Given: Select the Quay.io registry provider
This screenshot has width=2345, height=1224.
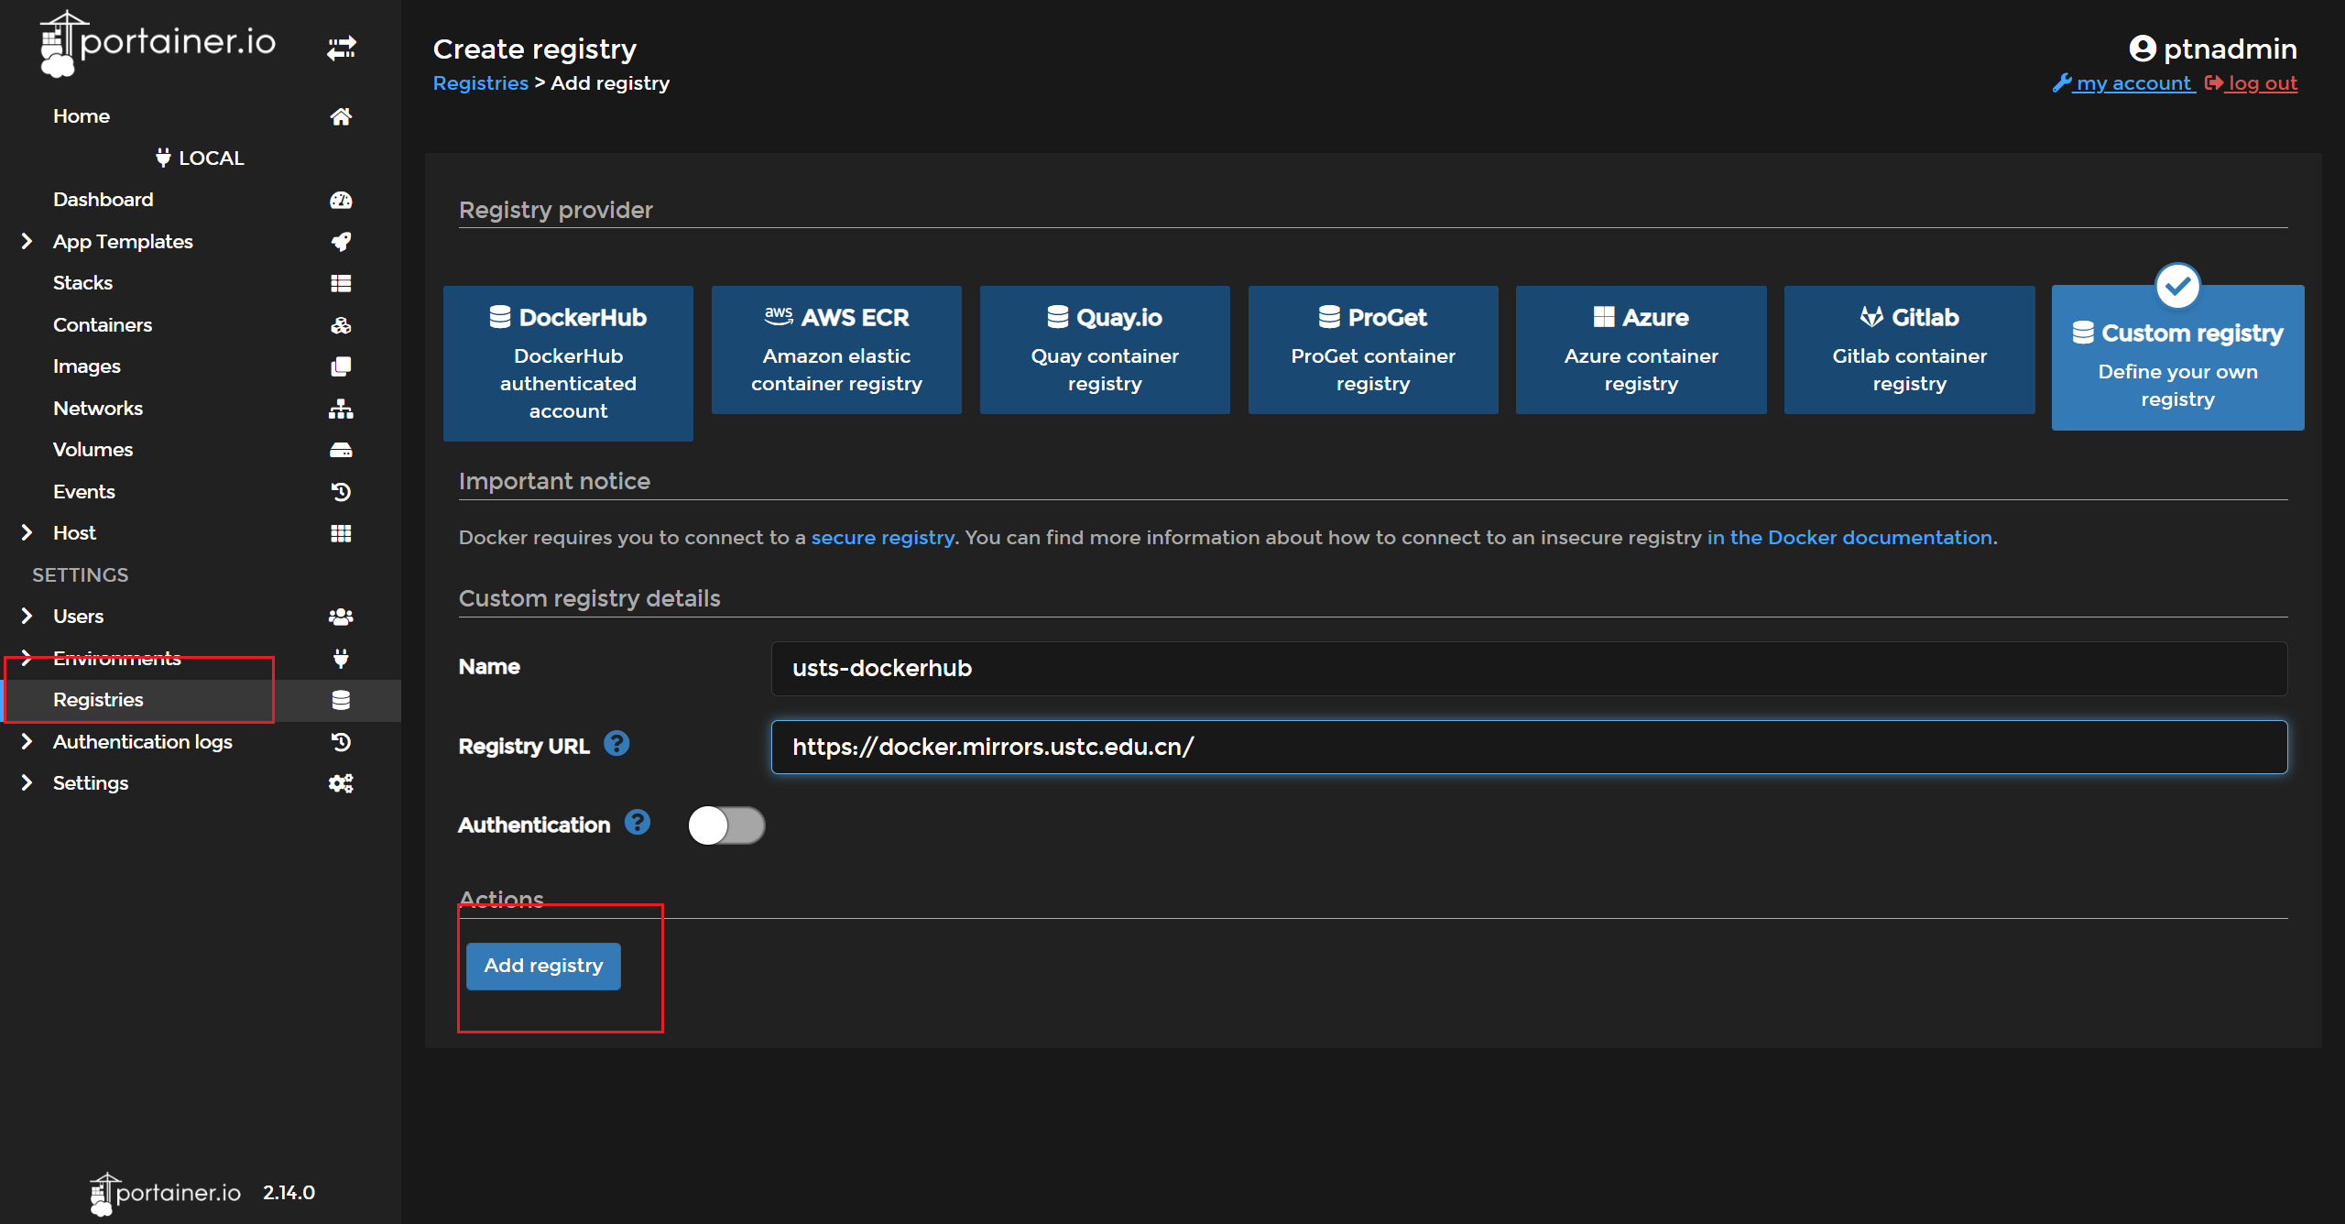Looking at the screenshot, I should pyautogui.click(x=1105, y=350).
